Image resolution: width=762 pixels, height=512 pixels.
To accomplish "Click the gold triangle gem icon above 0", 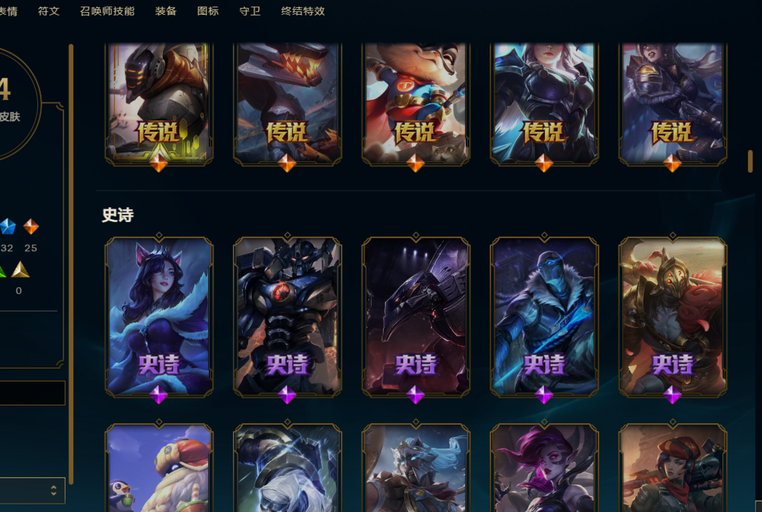I will 20,269.
